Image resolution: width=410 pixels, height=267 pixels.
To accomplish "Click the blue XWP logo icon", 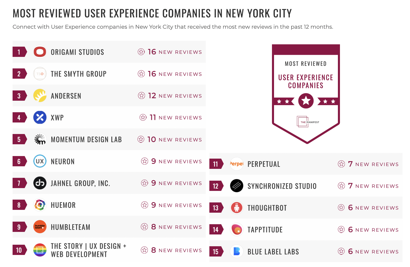I will [40, 117].
